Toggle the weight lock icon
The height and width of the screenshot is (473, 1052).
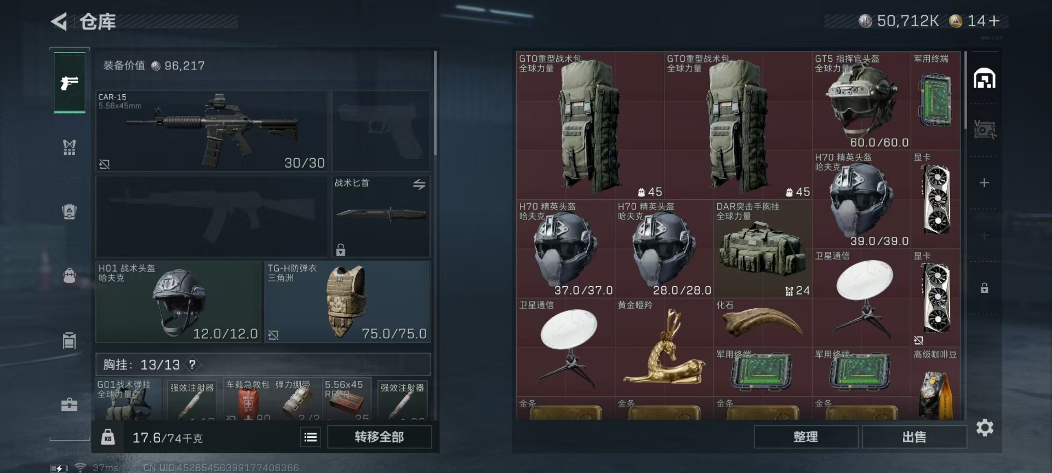(108, 437)
